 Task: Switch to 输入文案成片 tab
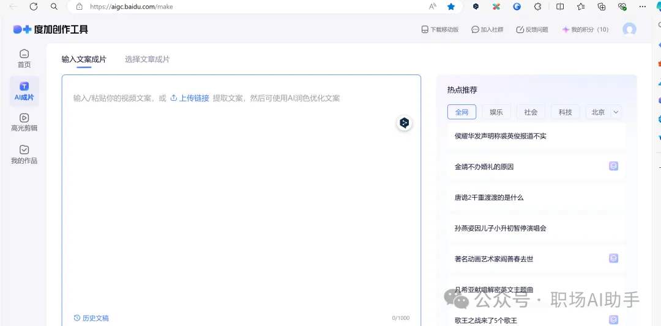[84, 59]
